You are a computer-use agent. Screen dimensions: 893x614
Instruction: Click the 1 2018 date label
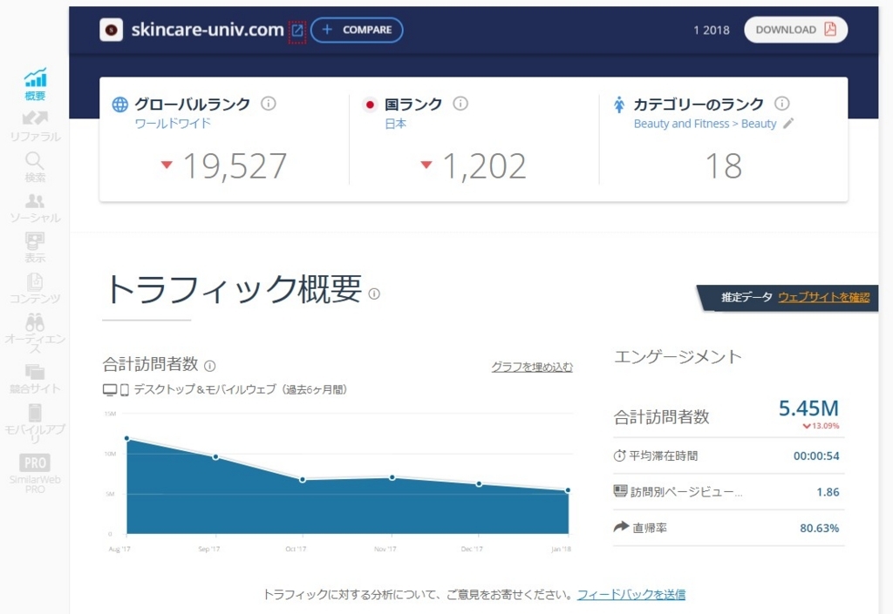tap(712, 30)
